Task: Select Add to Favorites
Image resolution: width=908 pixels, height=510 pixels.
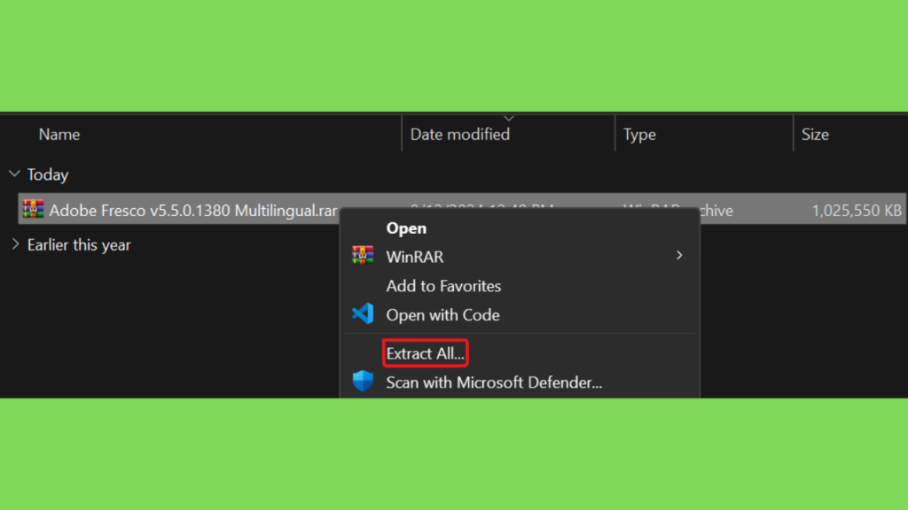Action: 443,286
